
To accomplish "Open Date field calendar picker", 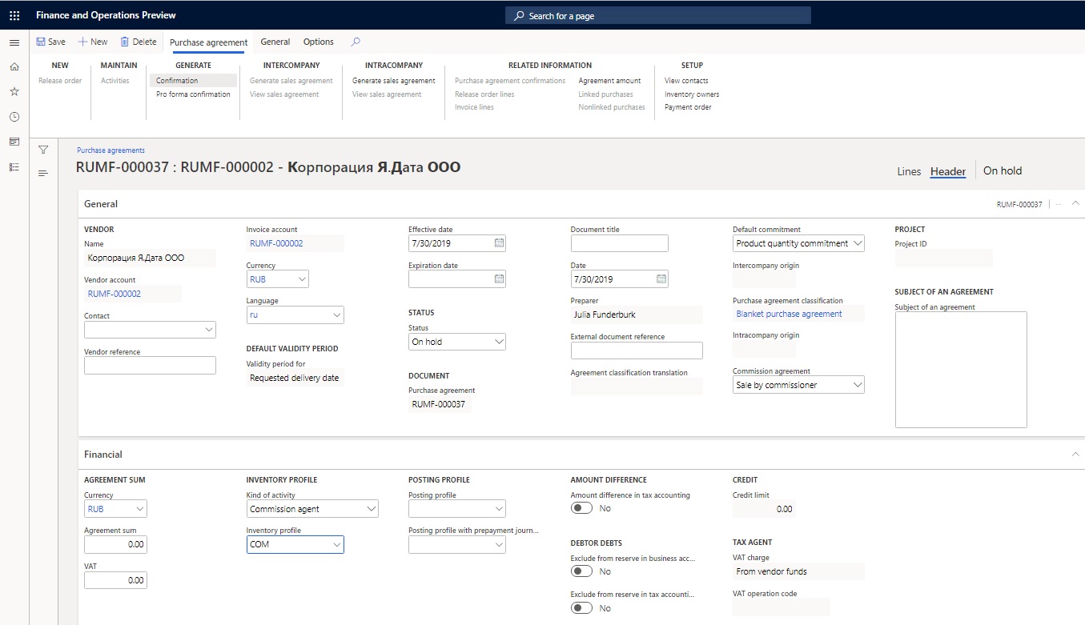I will [x=661, y=279].
